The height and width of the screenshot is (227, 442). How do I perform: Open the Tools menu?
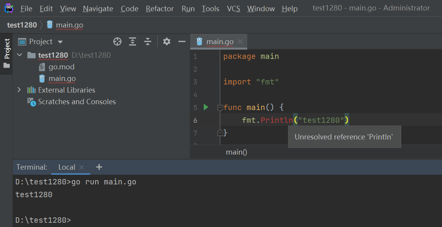(x=210, y=9)
